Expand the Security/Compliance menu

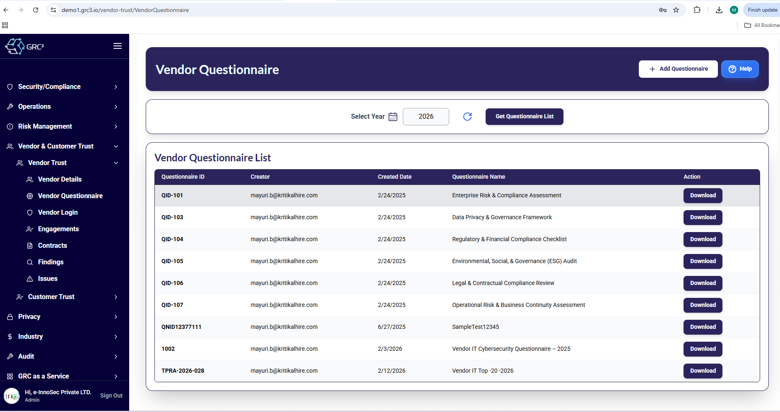[x=62, y=87]
